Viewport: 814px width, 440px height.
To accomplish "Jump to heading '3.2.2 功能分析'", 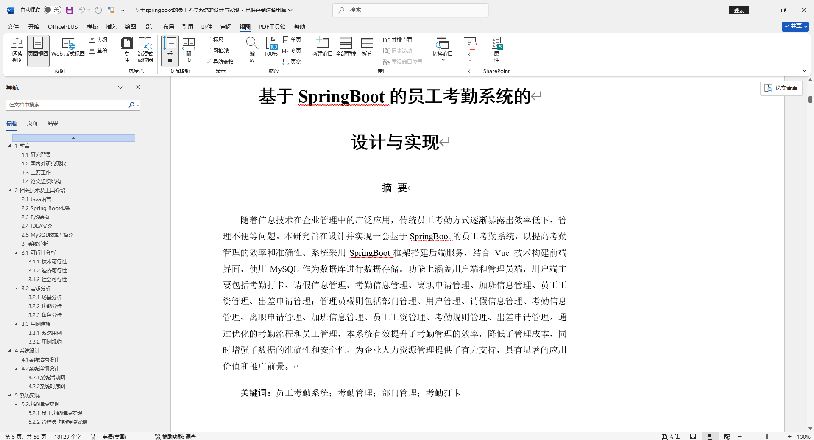I will (45, 306).
